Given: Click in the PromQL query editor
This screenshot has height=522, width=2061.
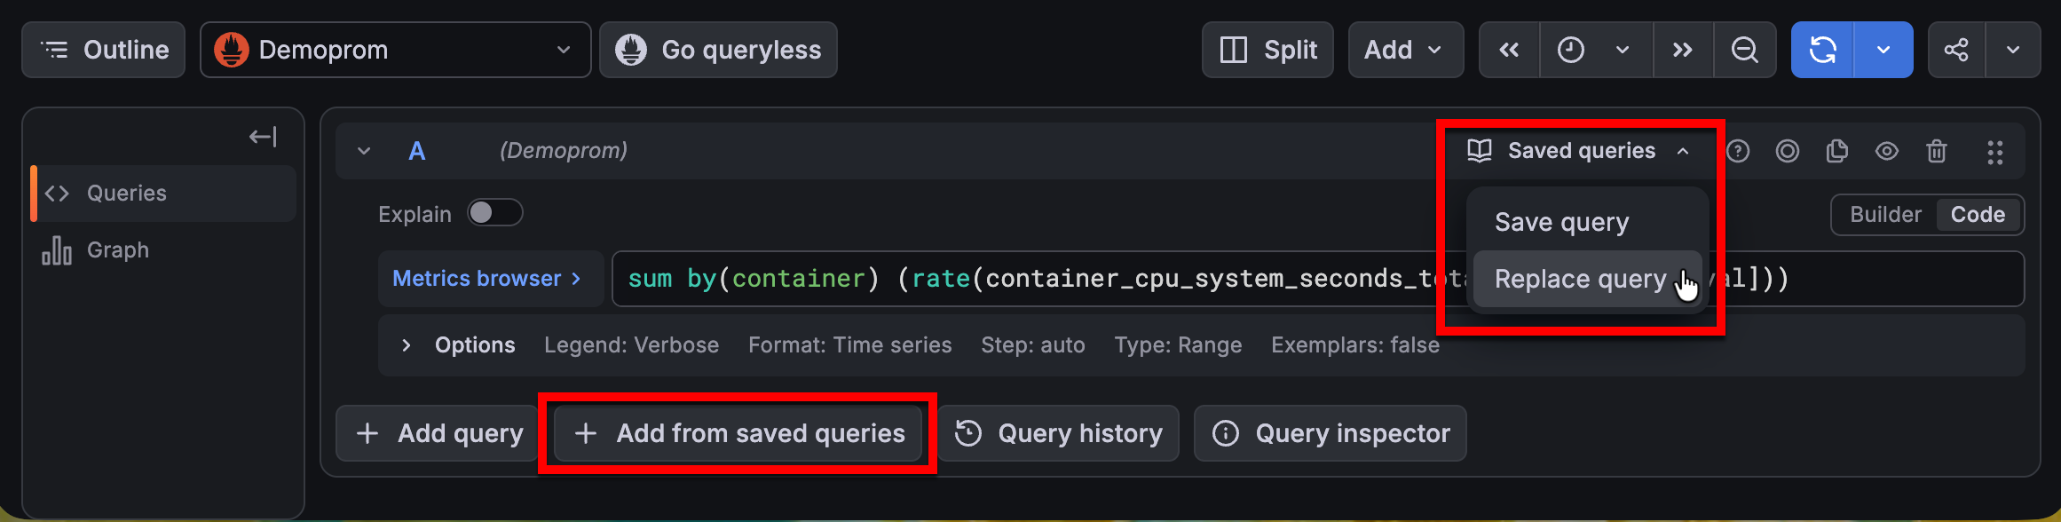Looking at the screenshot, I should (1317, 279).
